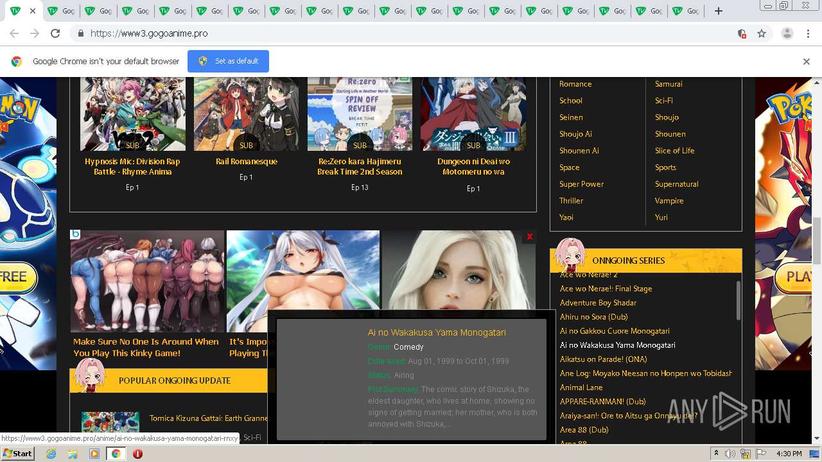822x462 pixels.
Task: Open a new browser tab
Action: tap(719, 11)
